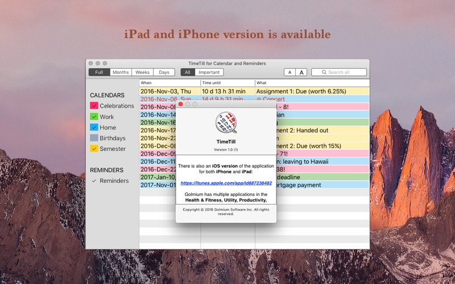Toggle the Semester calendar checkbox

[x=94, y=149]
